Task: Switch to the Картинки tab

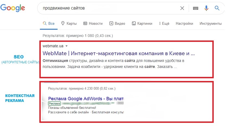Action: (145, 23)
